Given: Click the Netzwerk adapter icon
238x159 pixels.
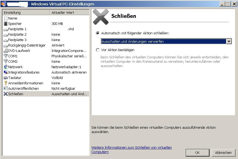Looking at the screenshot, I should click(x=6, y=67).
